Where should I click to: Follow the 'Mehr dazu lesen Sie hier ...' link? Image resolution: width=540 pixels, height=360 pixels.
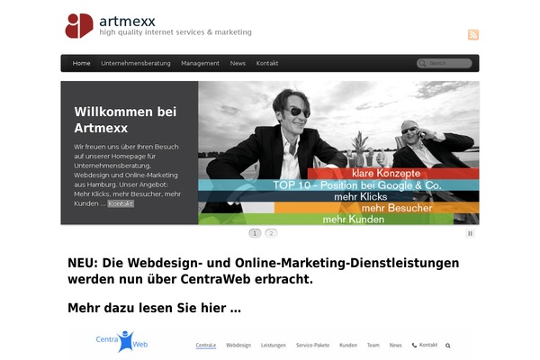pyautogui.click(x=154, y=308)
